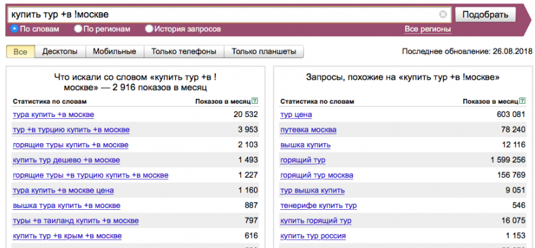Open similar query тур вышка купить

pyautogui.click(x=312, y=191)
